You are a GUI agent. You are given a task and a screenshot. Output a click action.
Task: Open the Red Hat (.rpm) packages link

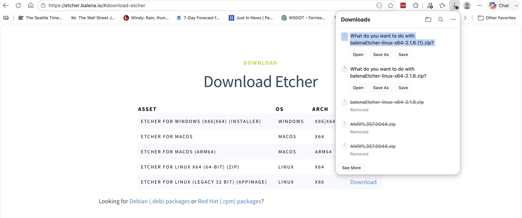(229, 201)
